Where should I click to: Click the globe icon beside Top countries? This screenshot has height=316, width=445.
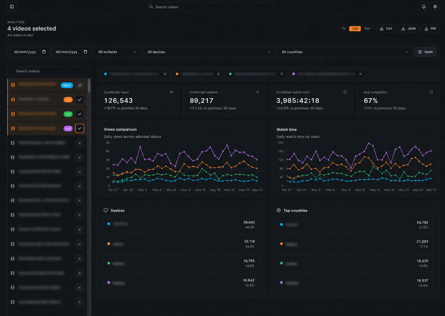click(x=279, y=210)
